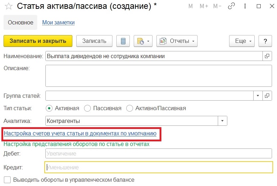This screenshot has width=277, height=186.
Task: Open the Отчеты dropdown menu
Action: (x=177, y=41)
